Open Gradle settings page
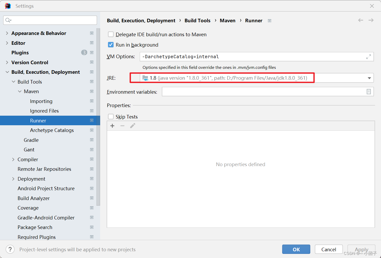Screen dimensions: 381x258 pos(31,140)
